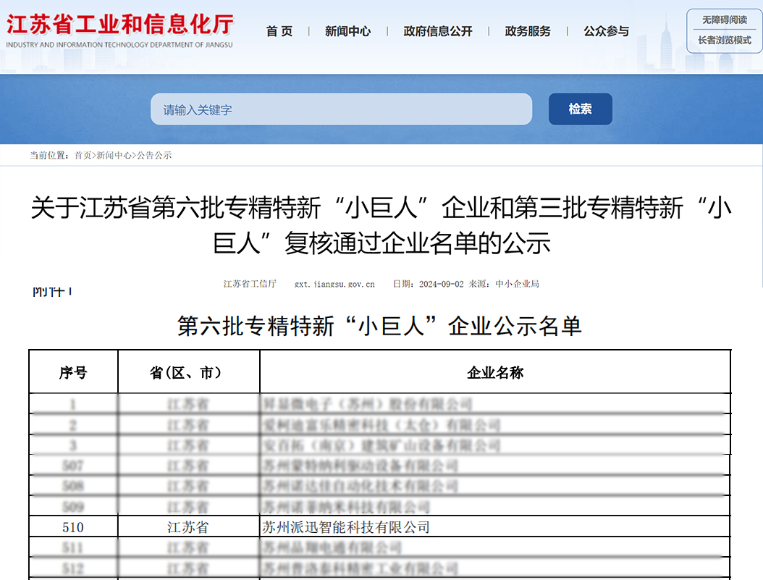
Task: Open the 政府信息公开 navigation menu
Action: pyautogui.click(x=437, y=32)
